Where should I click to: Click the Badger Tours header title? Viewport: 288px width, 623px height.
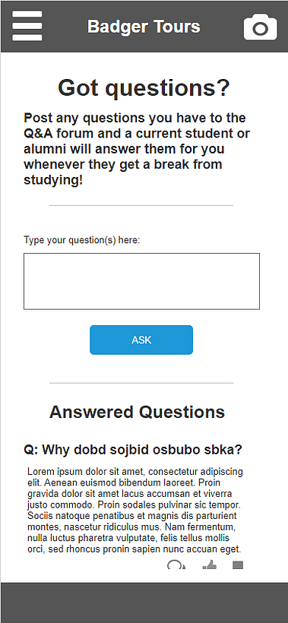pos(144,27)
